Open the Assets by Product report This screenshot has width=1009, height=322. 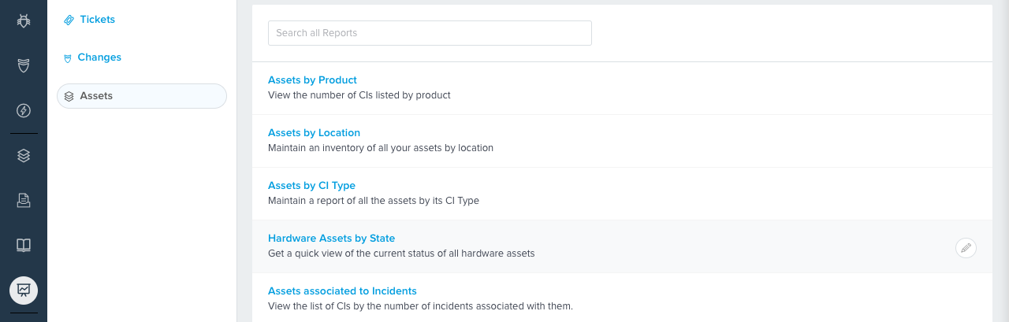tap(312, 80)
